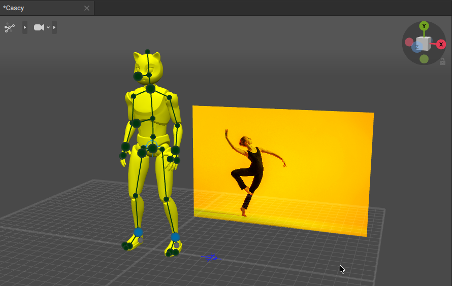
Task: Select the head top joint on character
Action: point(148,52)
